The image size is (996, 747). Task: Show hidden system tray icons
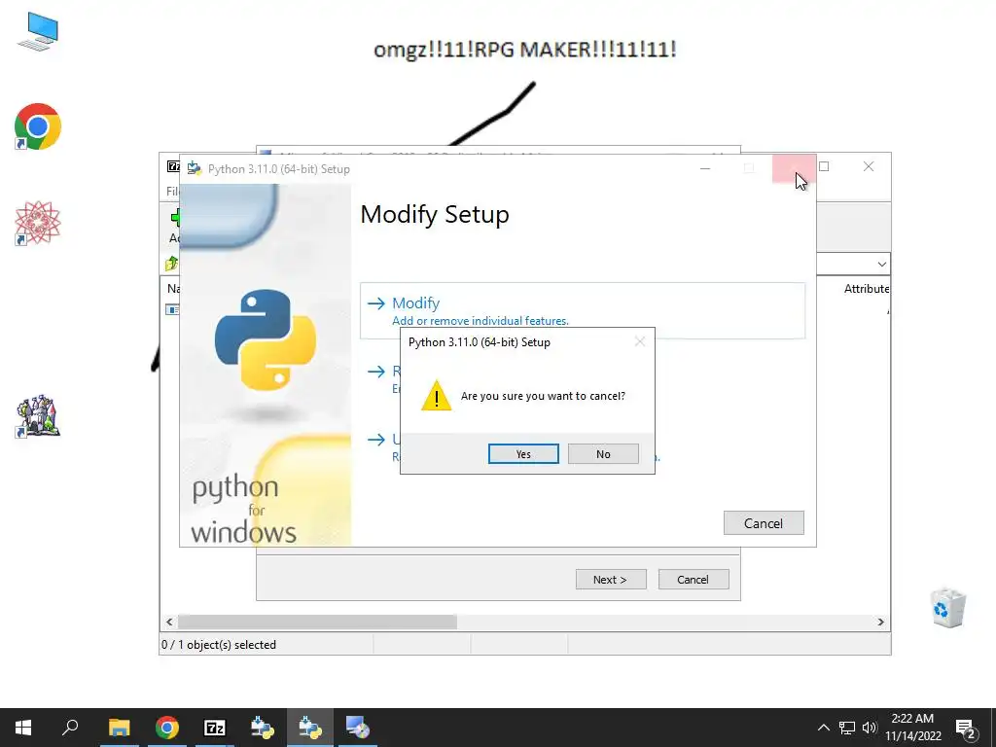click(x=823, y=728)
